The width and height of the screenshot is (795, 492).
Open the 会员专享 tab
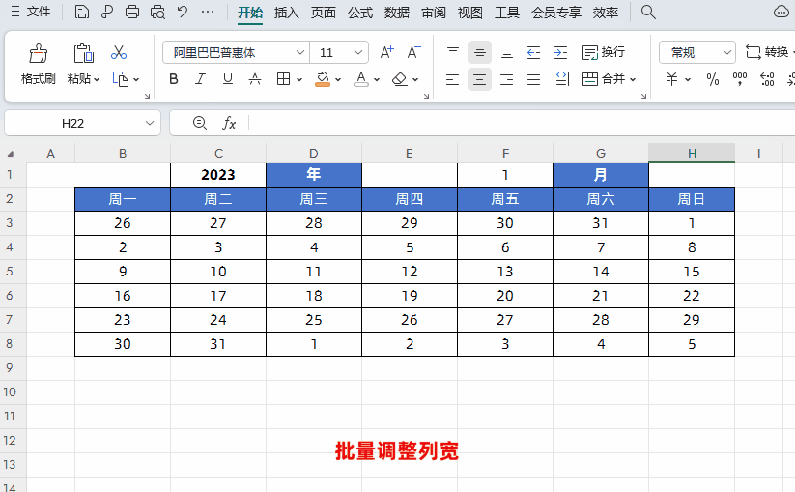pos(556,13)
